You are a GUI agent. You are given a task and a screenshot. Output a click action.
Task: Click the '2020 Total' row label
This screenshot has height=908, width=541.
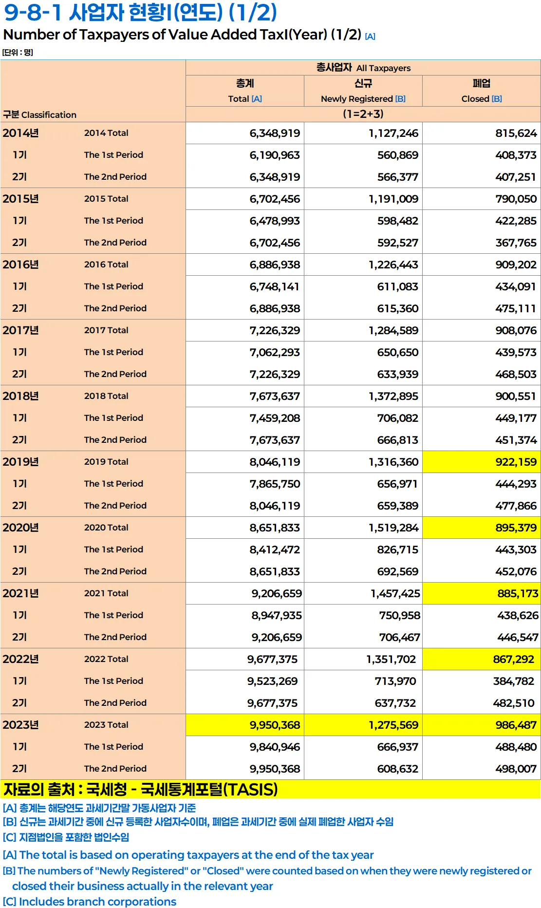[106, 528]
